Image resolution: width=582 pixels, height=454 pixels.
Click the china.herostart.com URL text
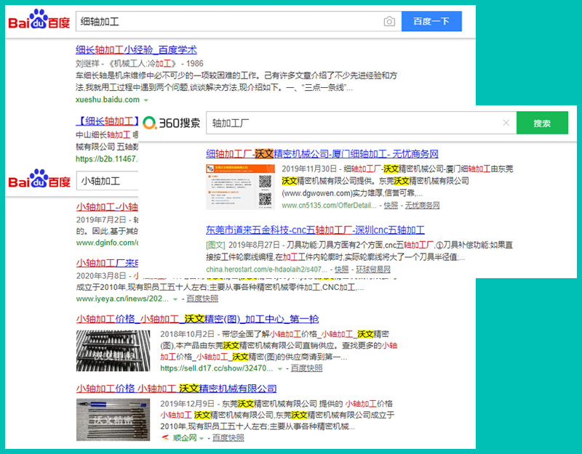click(266, 269)
